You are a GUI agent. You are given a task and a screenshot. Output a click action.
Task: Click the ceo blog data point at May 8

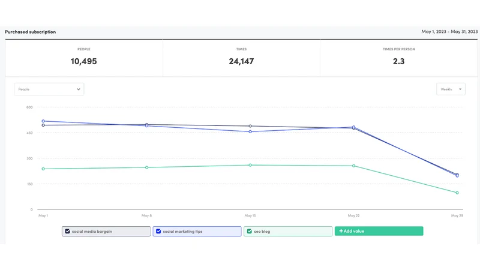pyautogui.click(x=146, y=167)
